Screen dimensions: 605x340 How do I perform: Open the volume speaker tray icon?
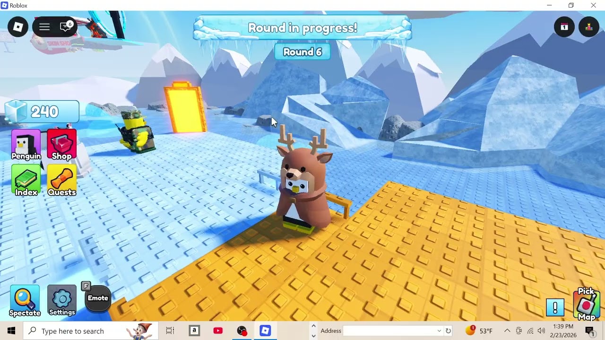(541, 331)
